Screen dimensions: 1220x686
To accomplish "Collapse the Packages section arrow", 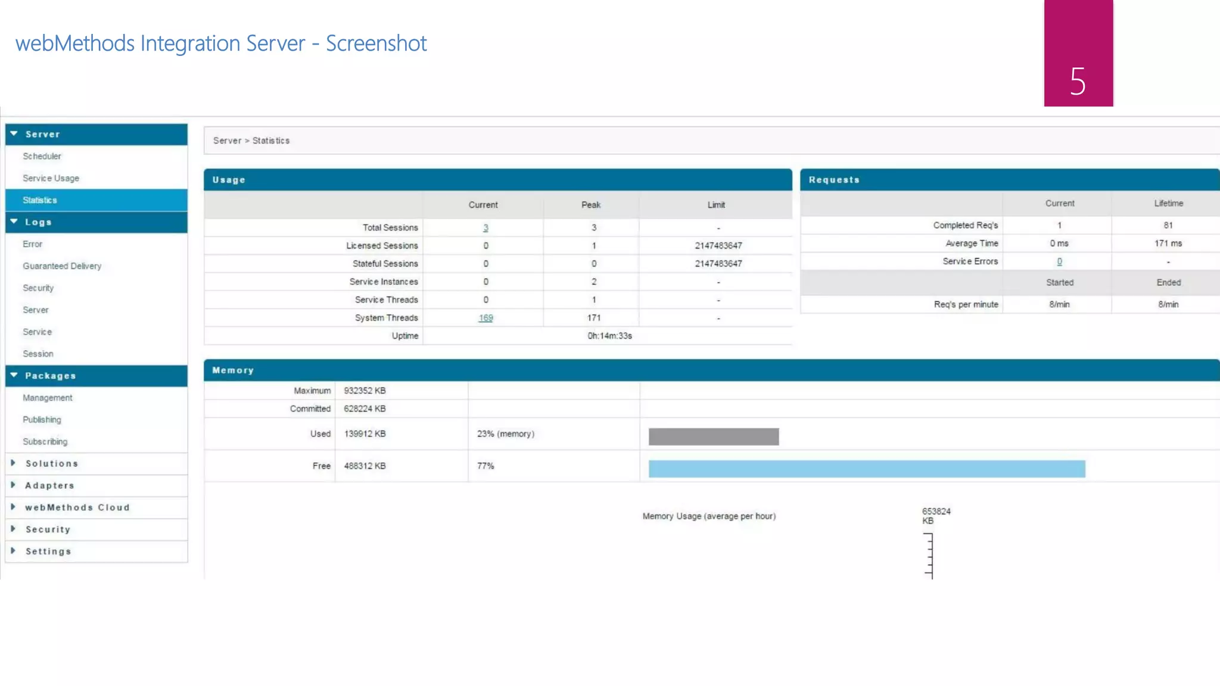I will pyautogui.click(x=14, y=375).
